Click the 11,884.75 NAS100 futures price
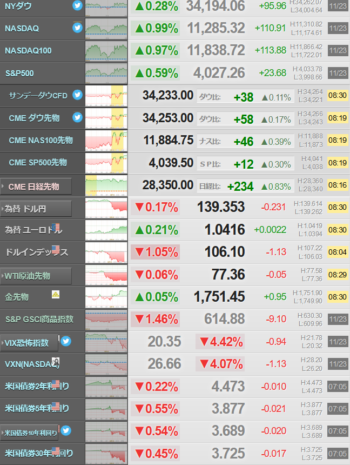This screenshot has height=465, width=350. [x=169, y=140]
